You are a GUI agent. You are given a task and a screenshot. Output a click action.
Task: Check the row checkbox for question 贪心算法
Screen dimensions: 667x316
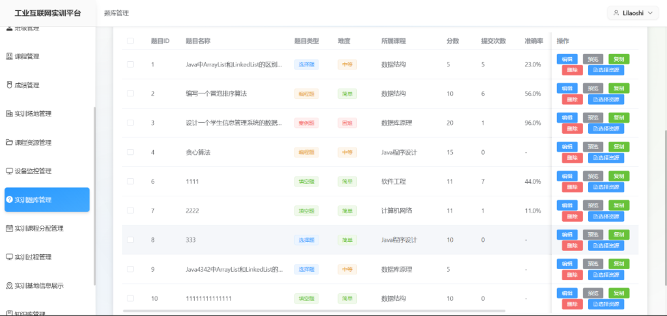coord(130,152)
